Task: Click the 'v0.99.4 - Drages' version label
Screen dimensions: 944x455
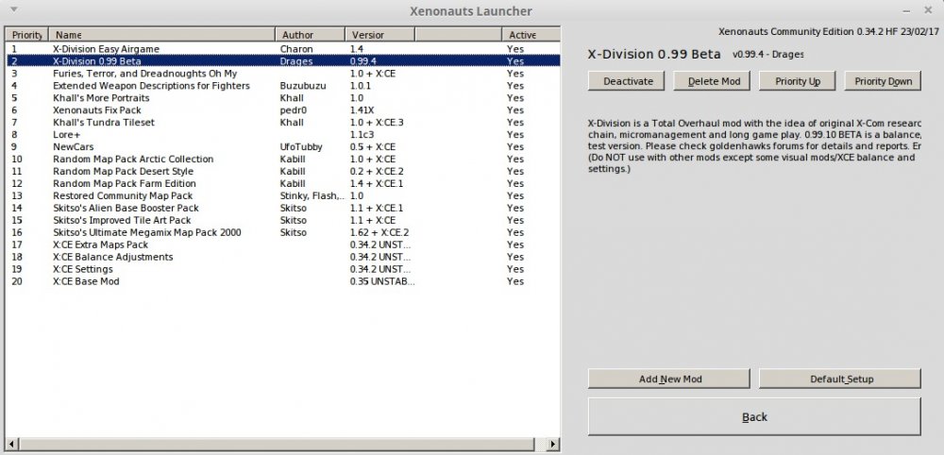Action: click(768, 54)
